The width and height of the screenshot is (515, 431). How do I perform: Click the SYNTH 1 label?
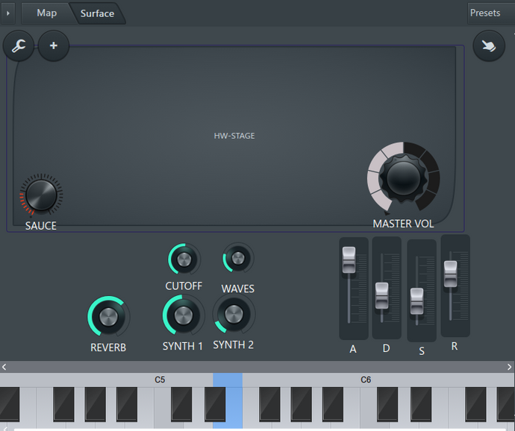[183, 346]
